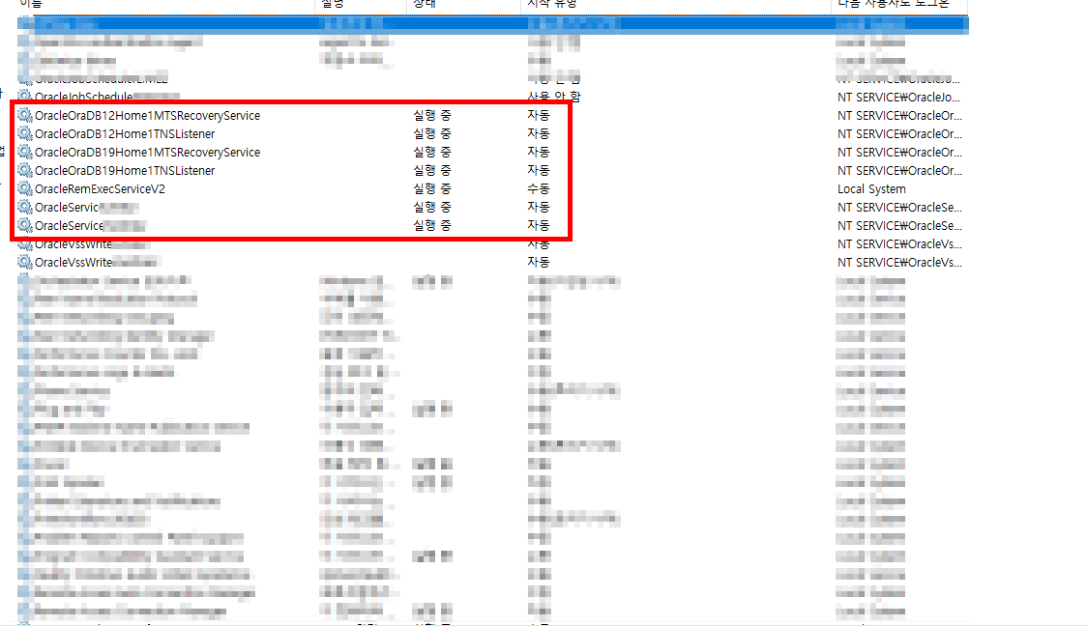Click 자동 startup type of OracleOraDB12Home1TNSListener
The width and height of the screenshot is (1088, 626).
coord(539,133)
